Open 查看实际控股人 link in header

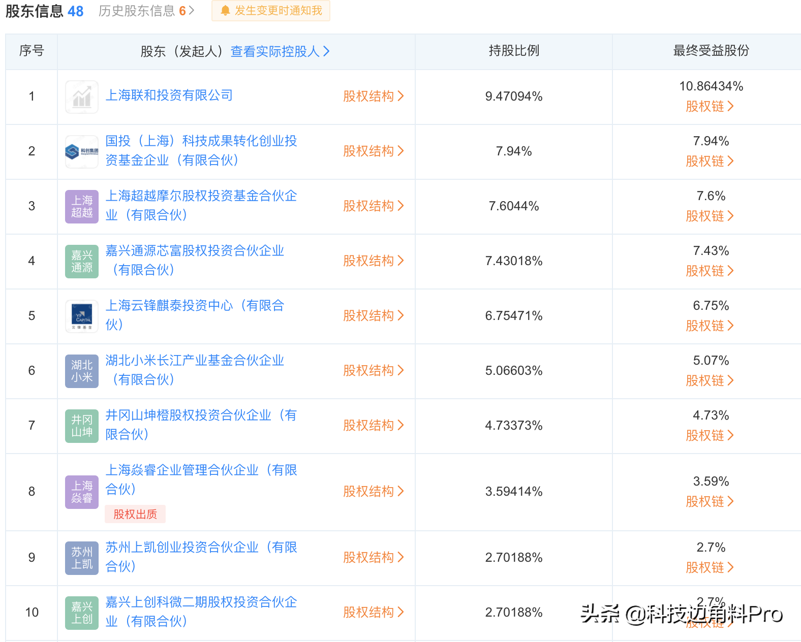point(280,51)
